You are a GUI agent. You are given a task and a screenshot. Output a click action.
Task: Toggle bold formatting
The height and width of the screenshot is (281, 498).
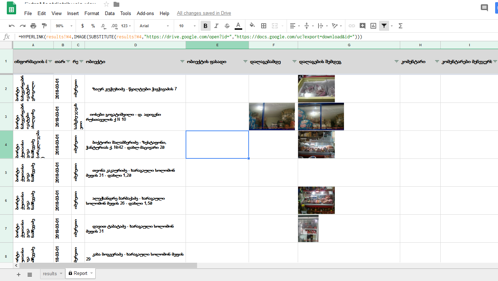pyautogui.click(x=206, y=26)
